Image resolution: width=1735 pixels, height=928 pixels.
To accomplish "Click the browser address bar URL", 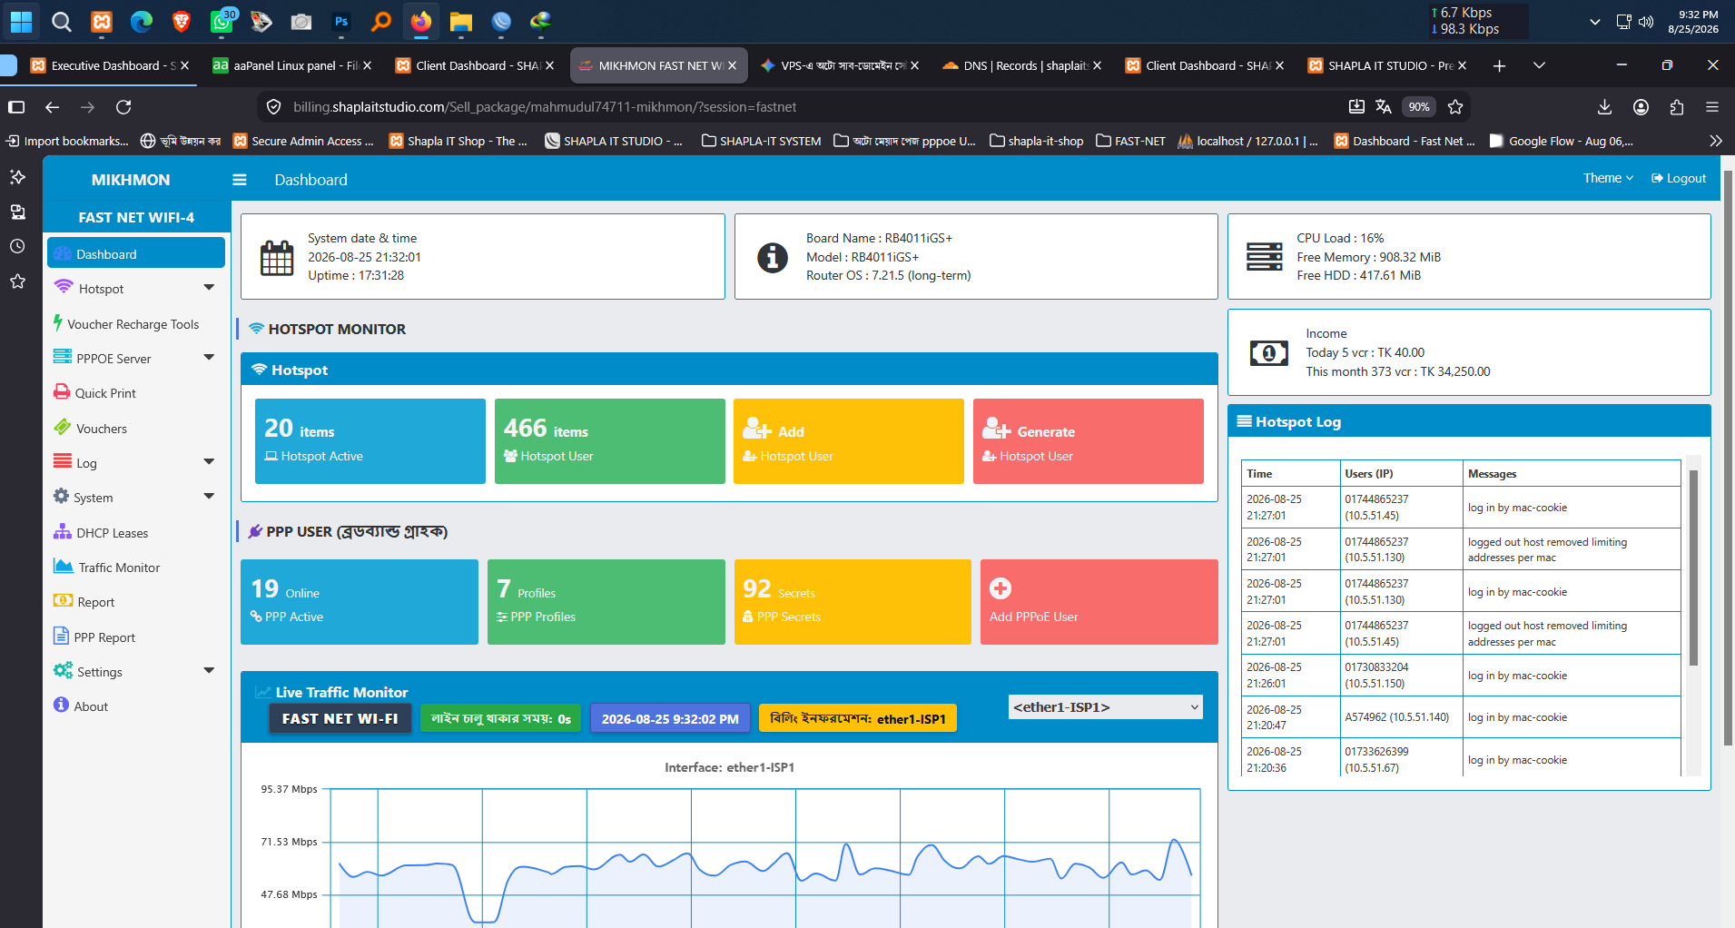I will coord(545,107).
